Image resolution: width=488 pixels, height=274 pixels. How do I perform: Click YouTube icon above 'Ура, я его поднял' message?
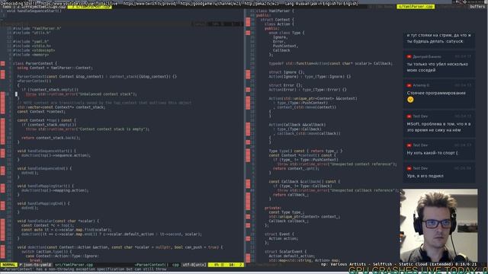point(409,168)
